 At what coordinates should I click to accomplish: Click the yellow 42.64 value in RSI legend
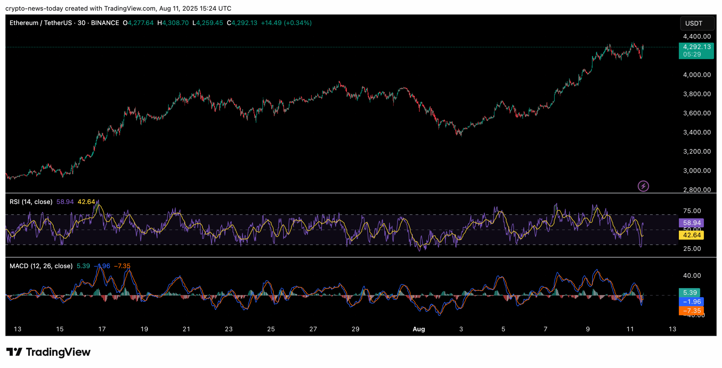click(86, 202)
